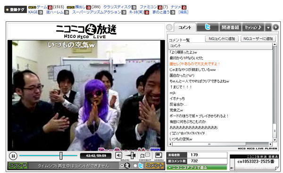Click the コメント column header
Screen dimensions: 283x173
click(220, 46)
